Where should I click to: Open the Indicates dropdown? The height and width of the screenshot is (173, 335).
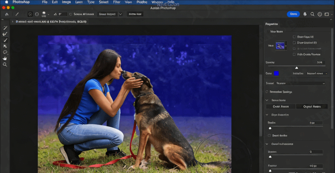pos(317,74)
